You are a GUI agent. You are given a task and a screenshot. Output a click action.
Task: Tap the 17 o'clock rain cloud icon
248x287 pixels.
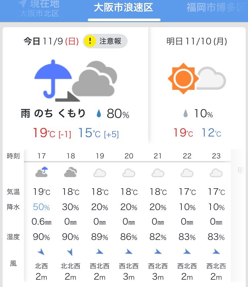tap(41, 172)
